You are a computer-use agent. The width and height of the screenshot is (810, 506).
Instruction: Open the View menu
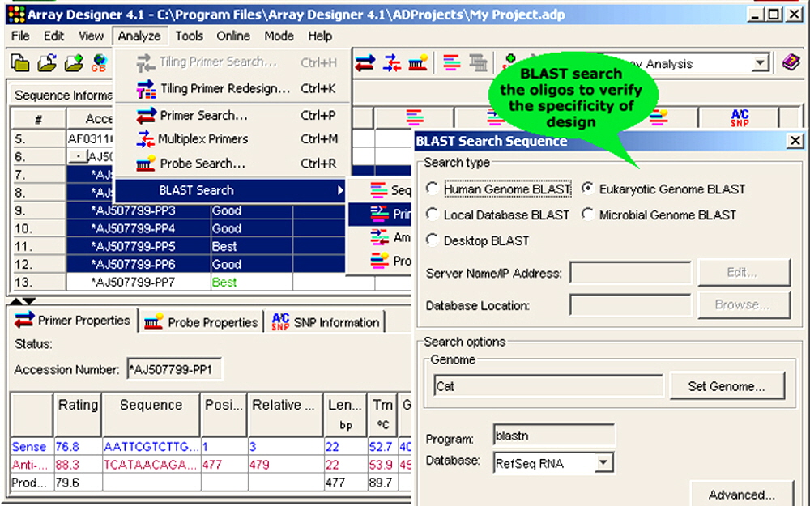point(91,36)
